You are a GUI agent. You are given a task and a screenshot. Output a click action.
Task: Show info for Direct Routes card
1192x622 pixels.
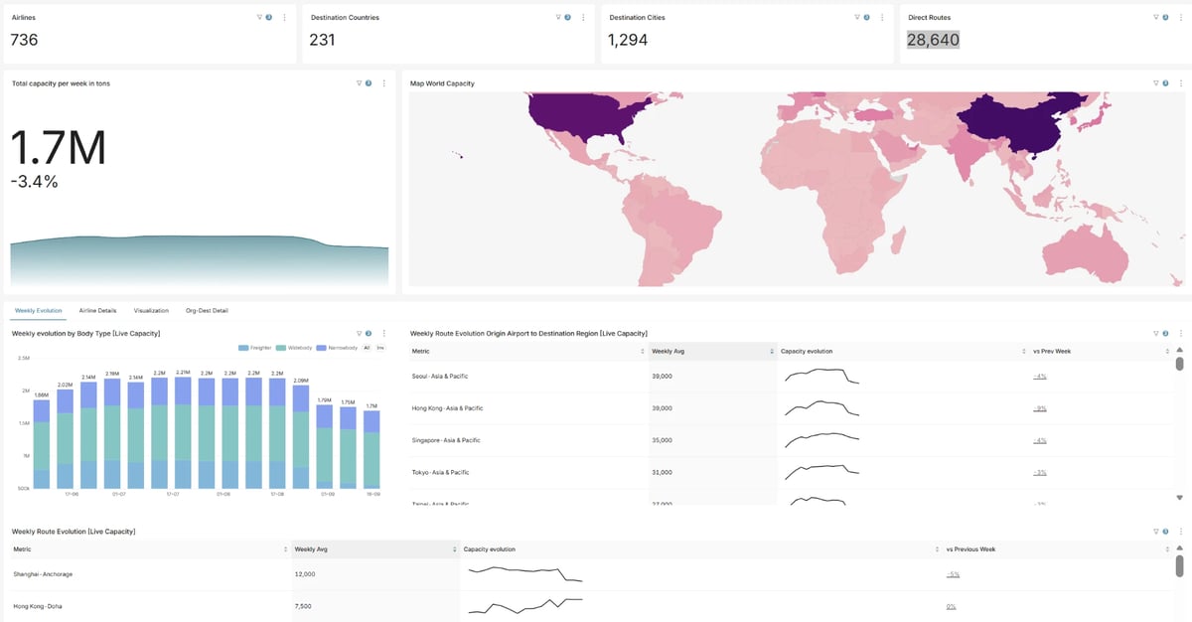(x=1165, y=17)
